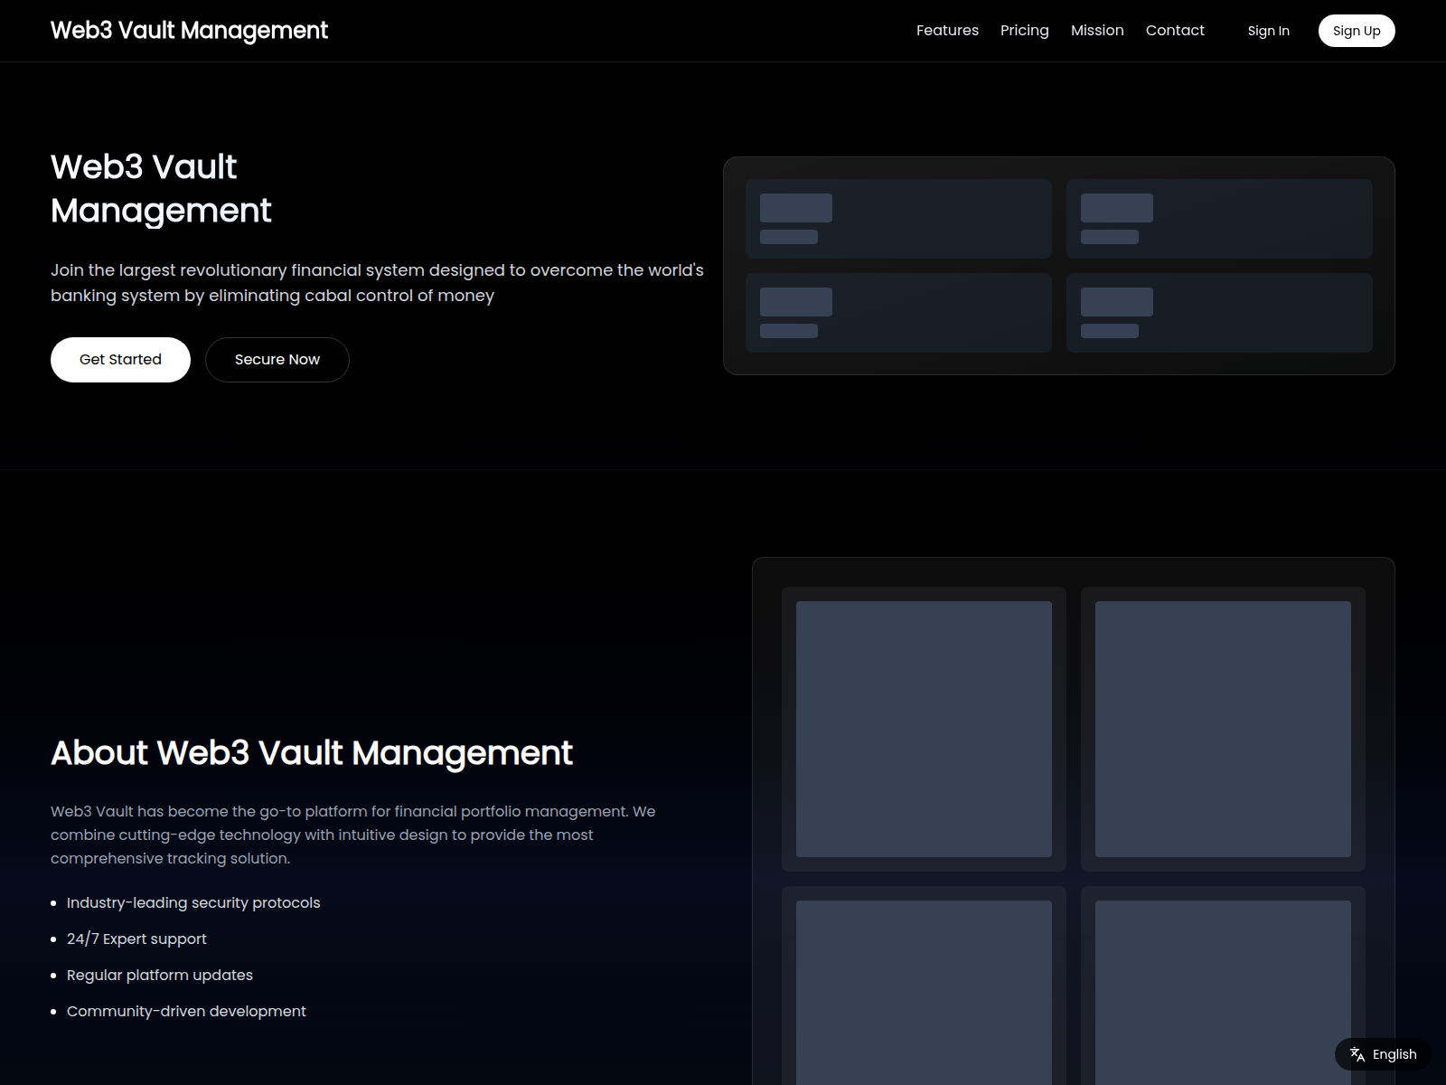Click the translate icon beside English
1446x1085 pixels.
pos(1357,1054)
